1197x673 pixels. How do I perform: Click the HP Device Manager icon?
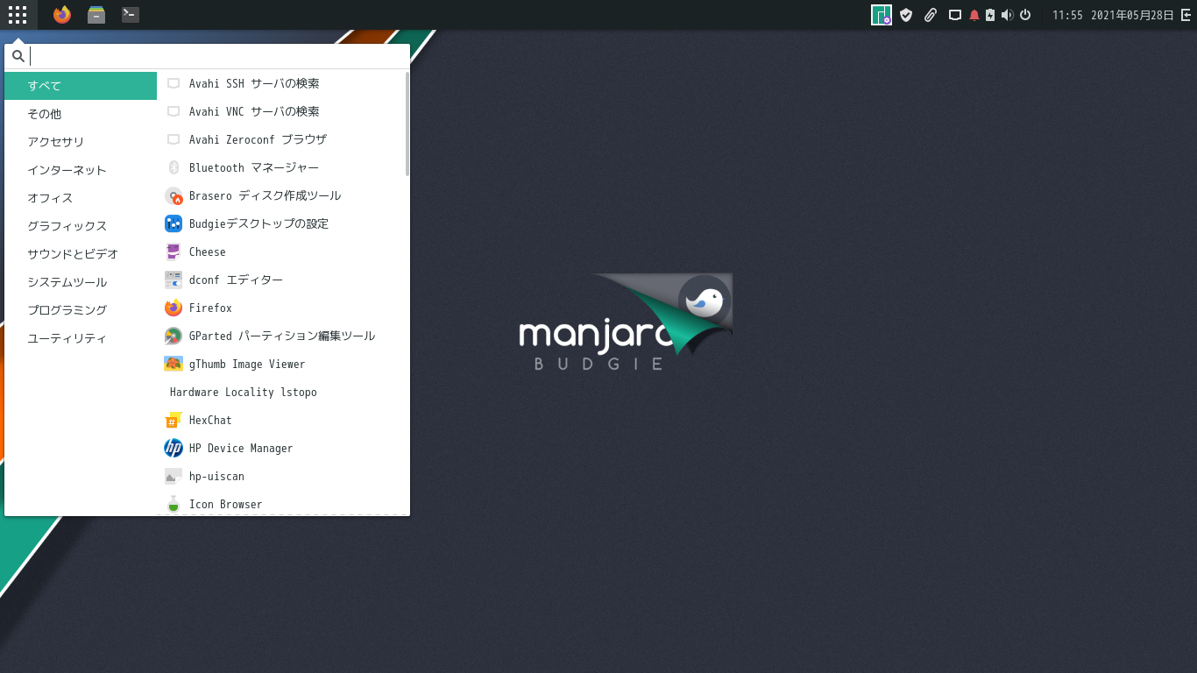coord(174,448)
